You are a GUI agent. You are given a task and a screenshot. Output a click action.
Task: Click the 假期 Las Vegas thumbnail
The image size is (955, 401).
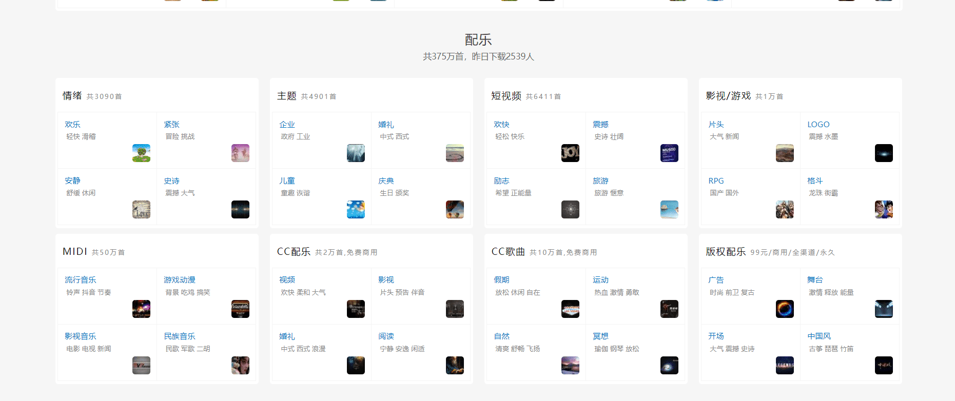coord(570,309)
